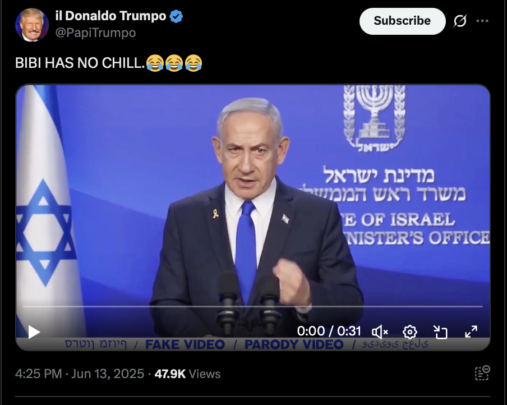507x405 pixels.
Task: Click the first laughing emoji in the post
Action: pyautogui.click(x=155, y=63)
